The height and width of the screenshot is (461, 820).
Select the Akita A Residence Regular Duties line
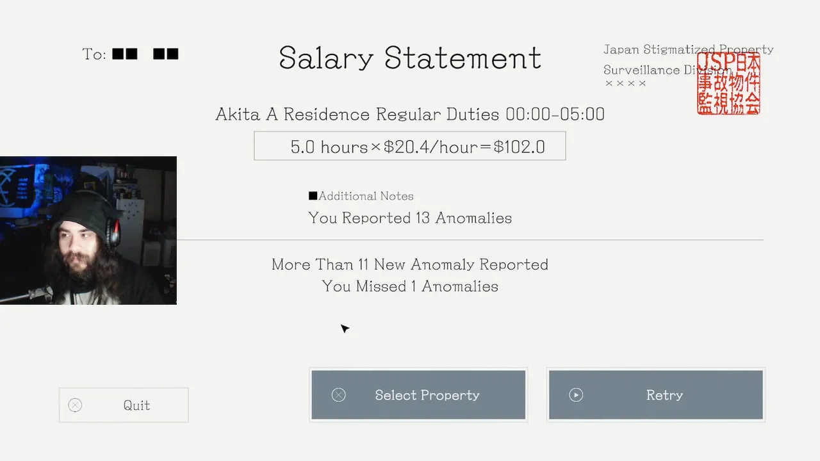point(410,115)
